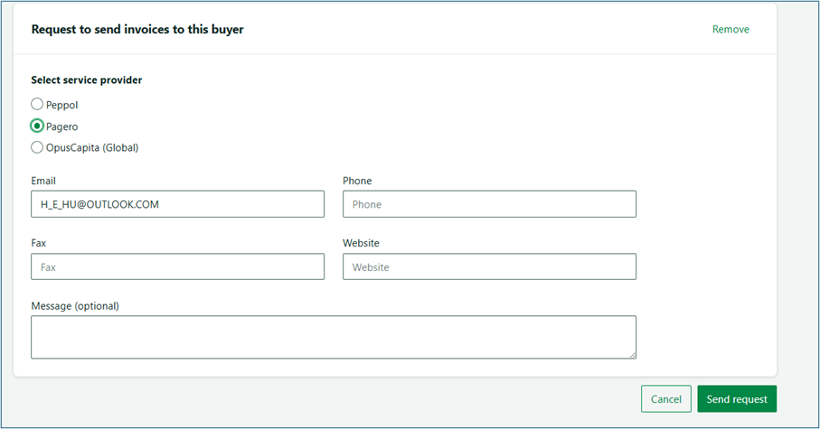The image size is (820, 429).
Task: Click inside the optional Message text area
Action: click(x=333, y=337)
